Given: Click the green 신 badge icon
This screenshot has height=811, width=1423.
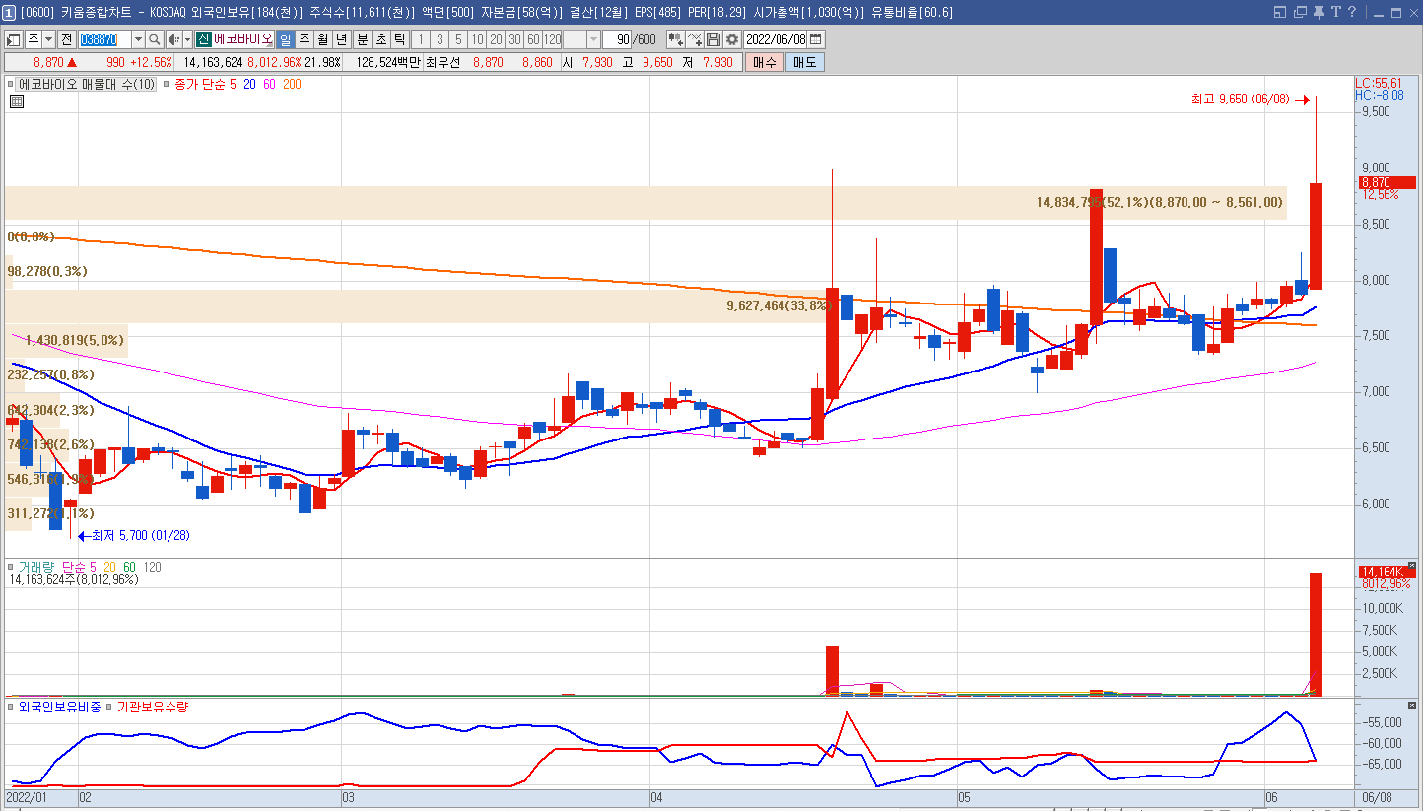Looking at the screenshot, I should coord(203,39).
